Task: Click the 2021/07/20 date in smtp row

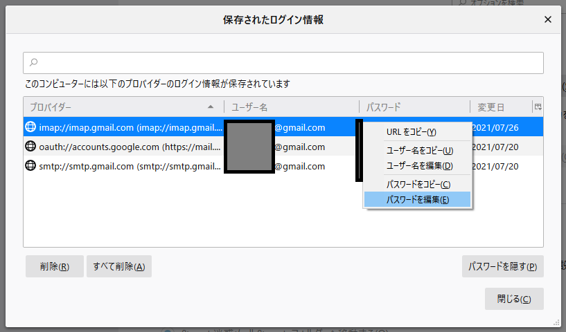Action: [x=495, y=166]
